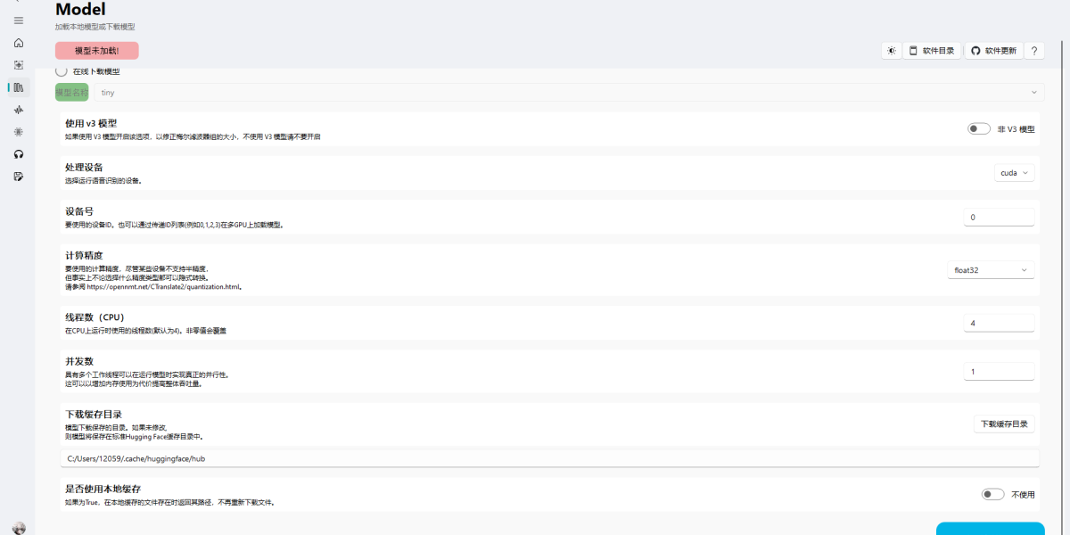Open the chip-shaped settings icon in sidebar
This screenshot has height=535, width=1070.
[19, 132]
